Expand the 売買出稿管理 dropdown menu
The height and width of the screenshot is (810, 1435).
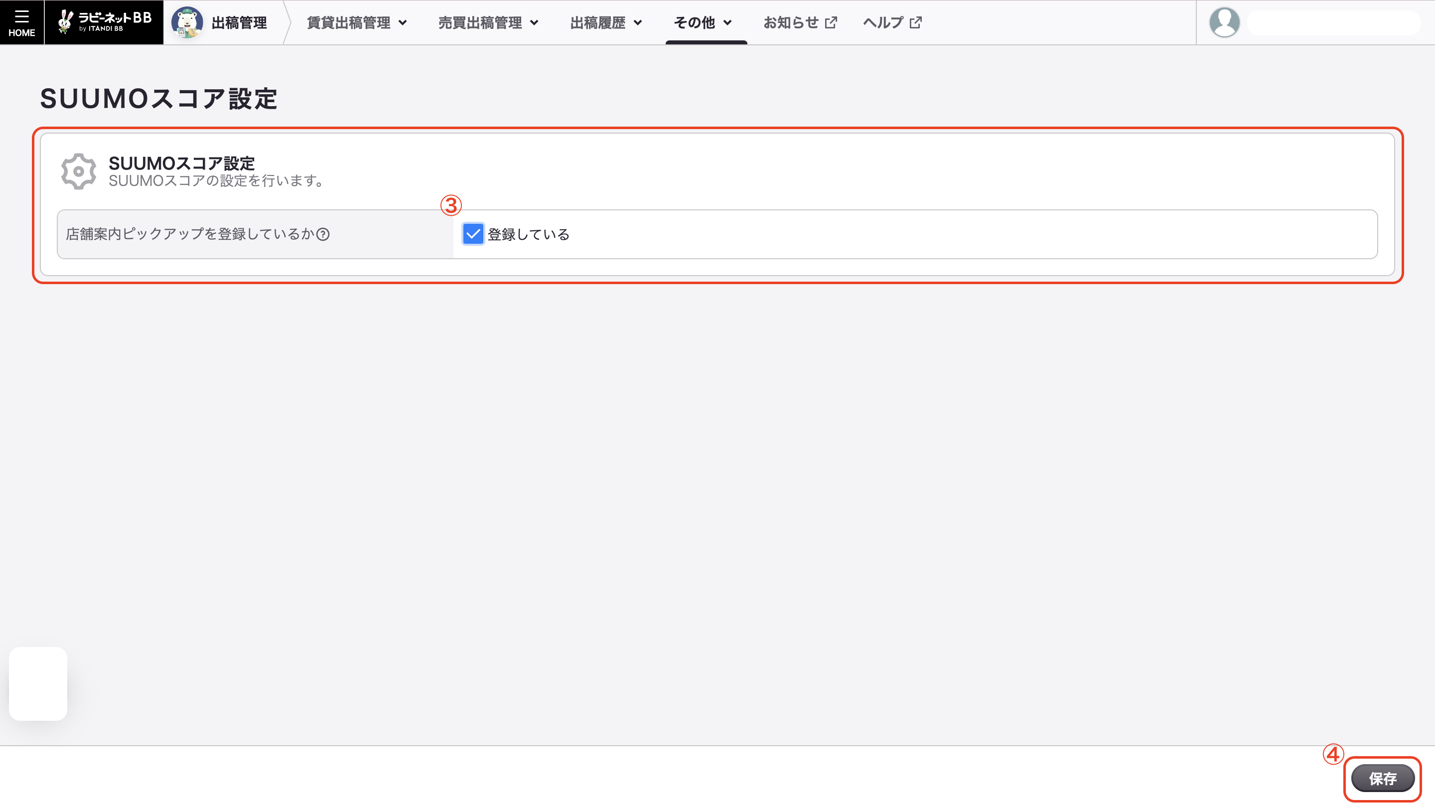click(x=488, y=22)
